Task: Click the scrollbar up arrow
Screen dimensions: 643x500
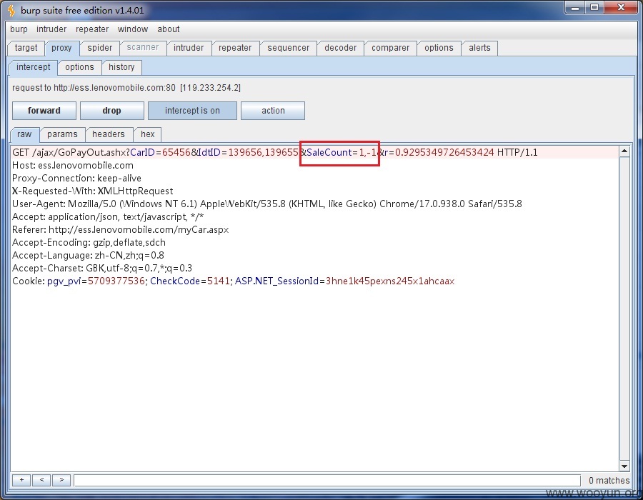Action: [x=624, y=151]
